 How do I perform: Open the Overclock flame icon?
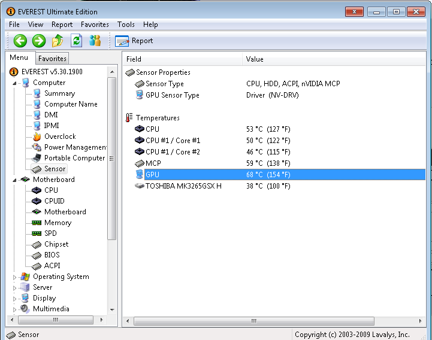click(x=37, y=136)
